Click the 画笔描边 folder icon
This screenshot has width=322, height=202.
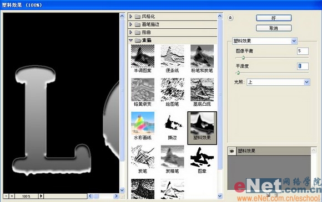click(x=138, y=24)
